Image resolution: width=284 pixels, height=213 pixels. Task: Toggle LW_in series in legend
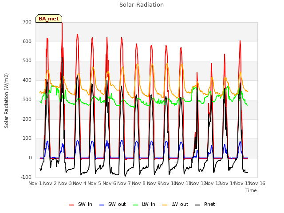pyautogui.click(x=144, y=204)
